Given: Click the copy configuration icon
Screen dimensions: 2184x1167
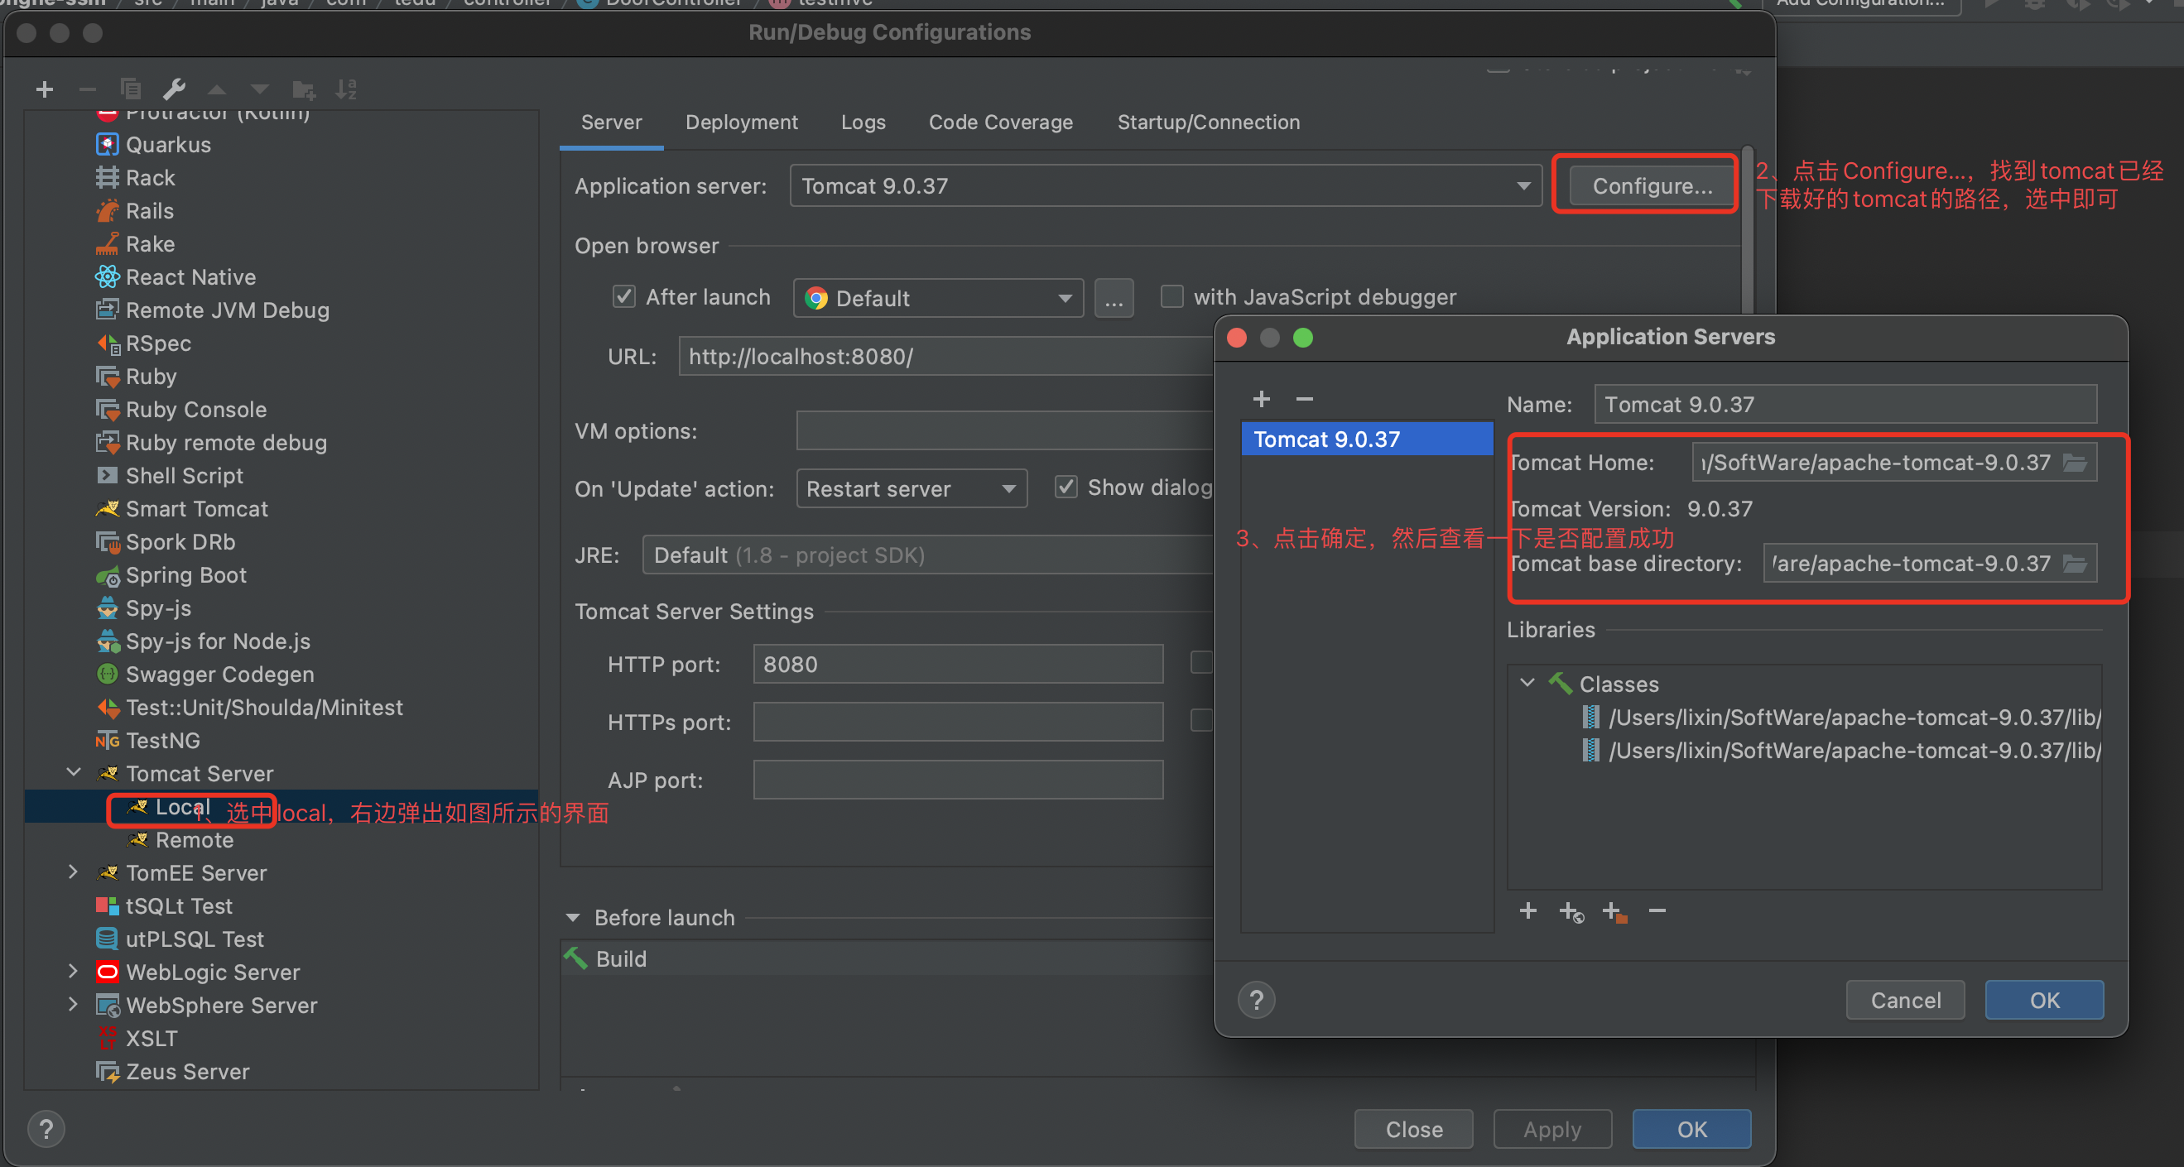Looking at the screenshot, I should [x=131, y=89].
